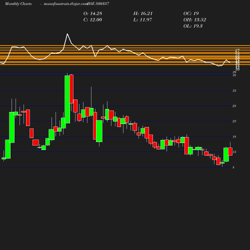The height and width of the screenshot is (250, 250).
Task: Click the 33 price axis label
Action: pyautogui.click(x=234, y=91)
